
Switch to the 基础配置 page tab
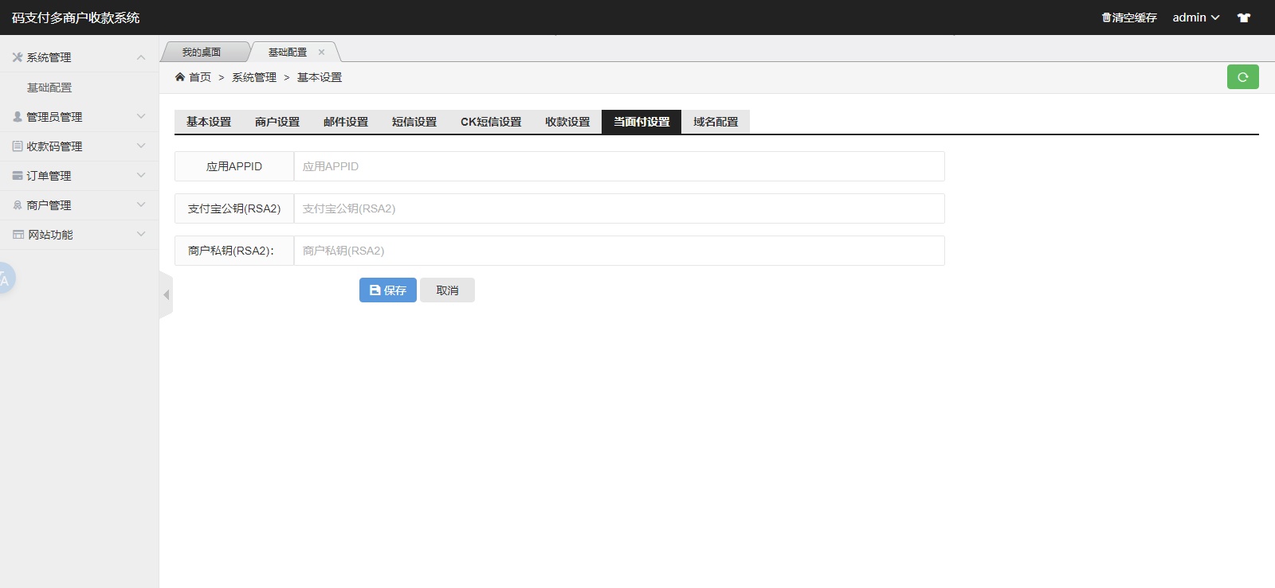click(x=288, y=52)
